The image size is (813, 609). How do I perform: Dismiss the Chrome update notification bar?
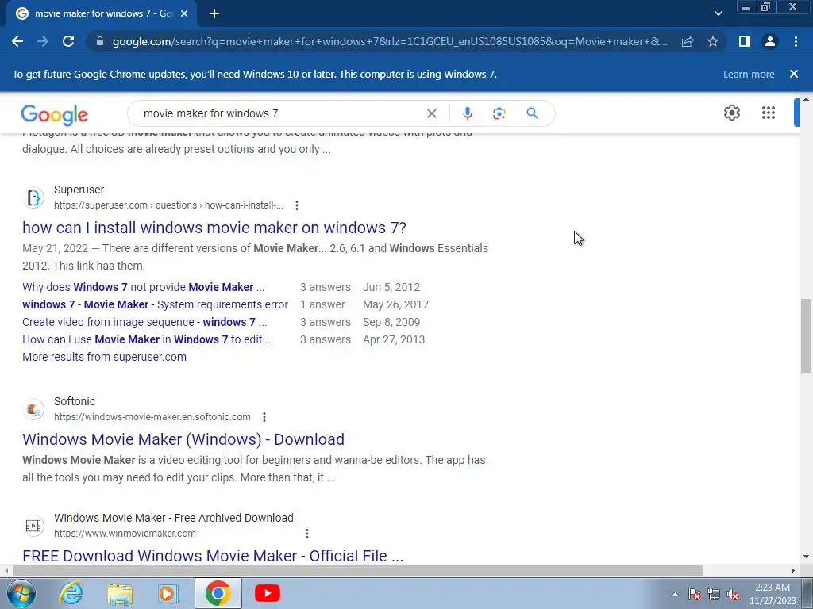[794, 74]
